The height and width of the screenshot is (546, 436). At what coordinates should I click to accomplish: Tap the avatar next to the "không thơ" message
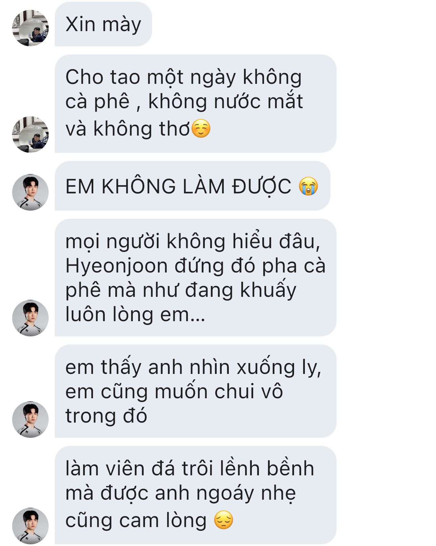coord(30,134)
